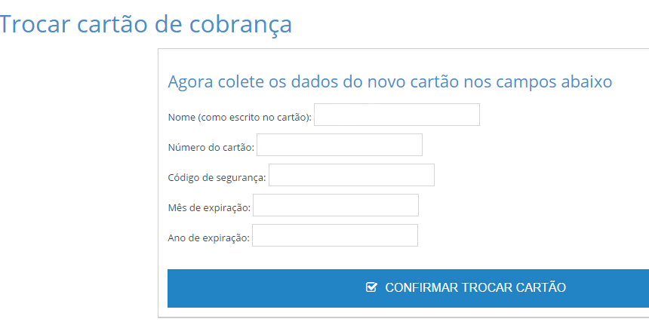Click the 'Trocar cartão de cobrança' page title
The image size is (649, 325).
pos(146,24)
